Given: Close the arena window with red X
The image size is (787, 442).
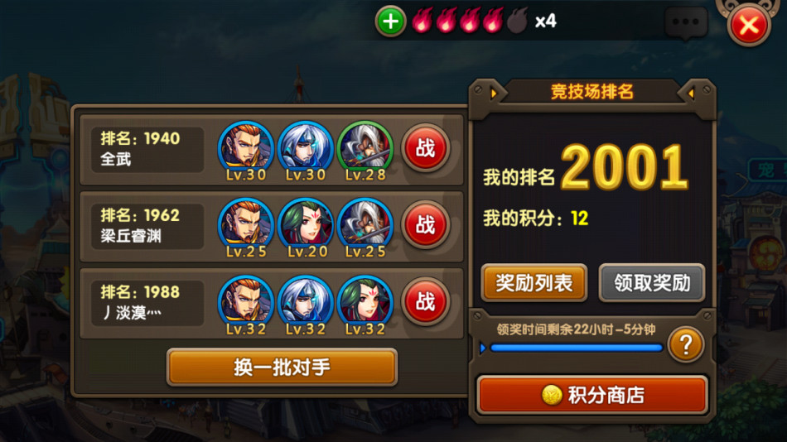Looking at the screenshot, I should click(749, 25).
